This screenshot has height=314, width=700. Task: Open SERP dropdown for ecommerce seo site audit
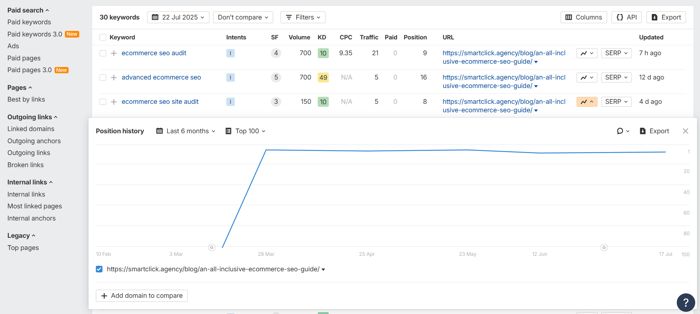point(616,102)
